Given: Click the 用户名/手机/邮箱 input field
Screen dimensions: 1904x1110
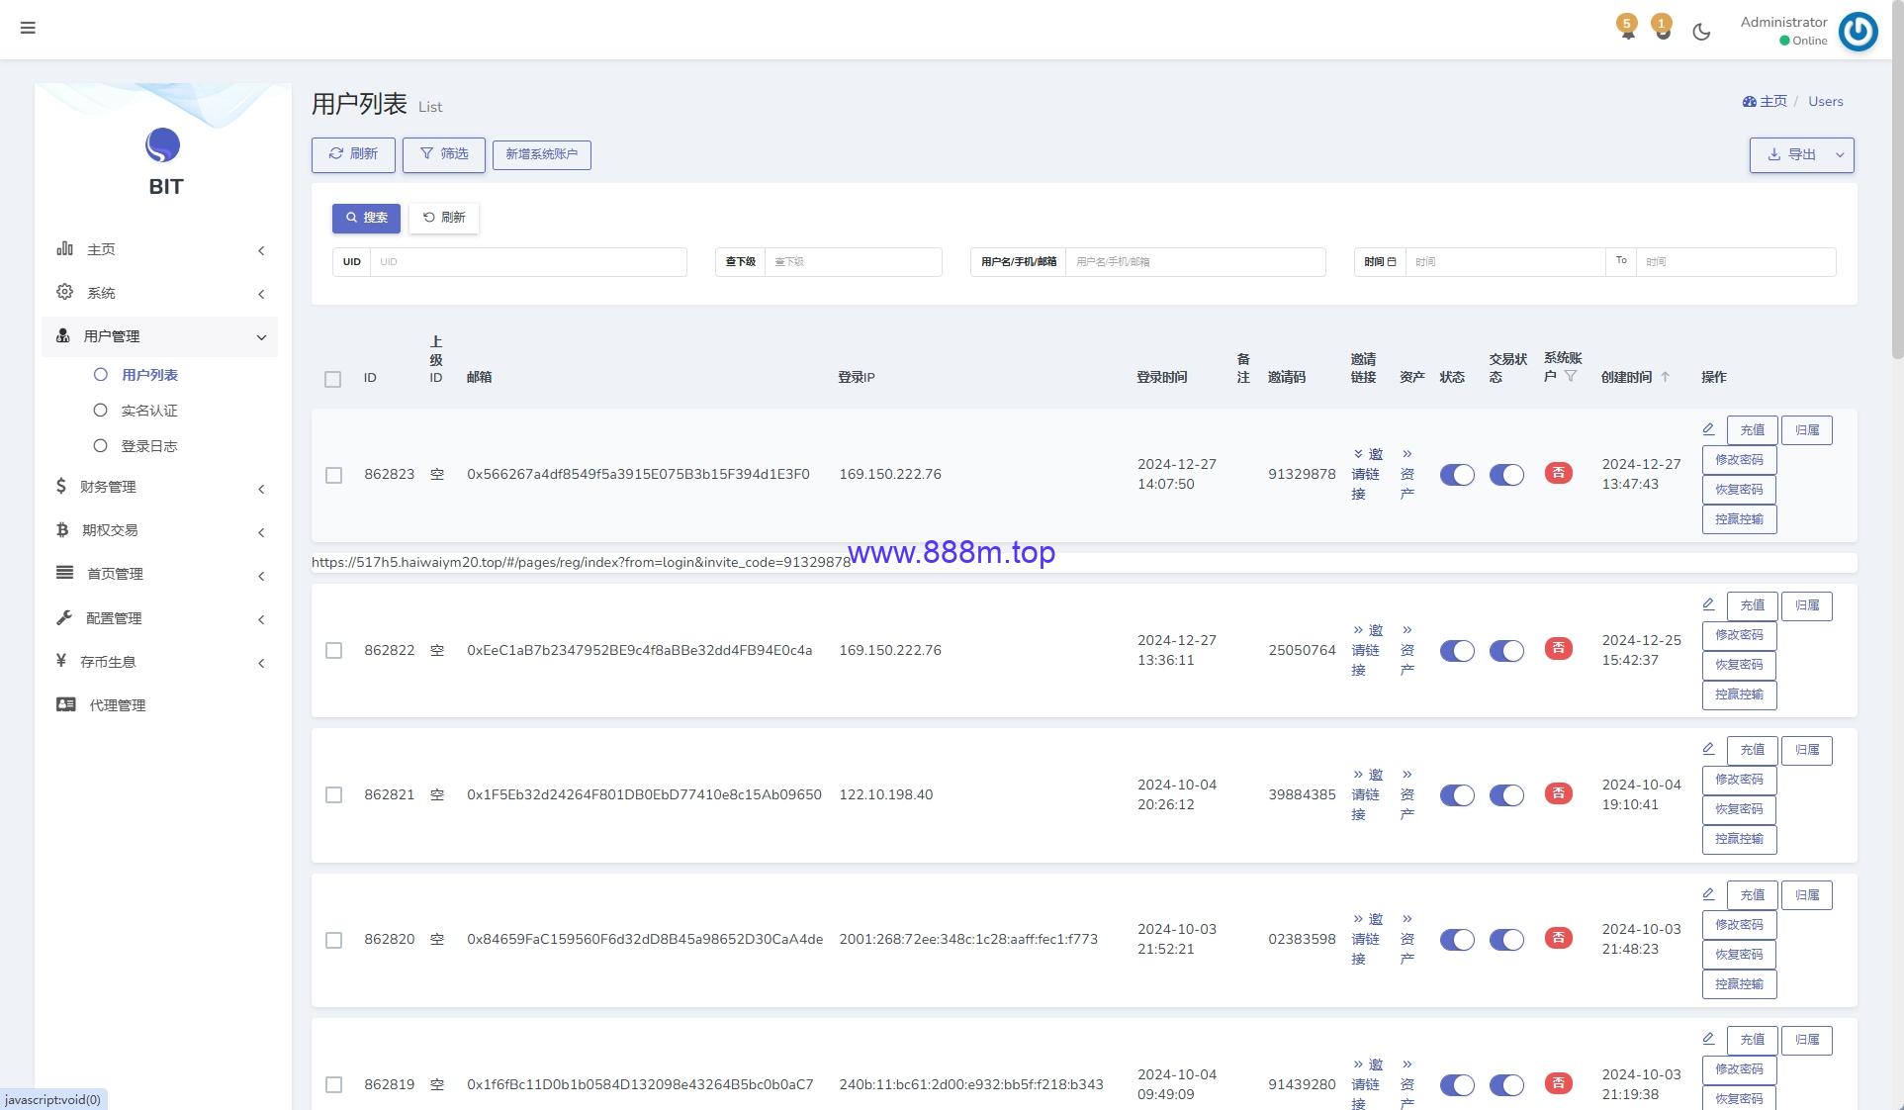Looking at the screenshot, I should pyautogui.click(x=1195, y=262).
